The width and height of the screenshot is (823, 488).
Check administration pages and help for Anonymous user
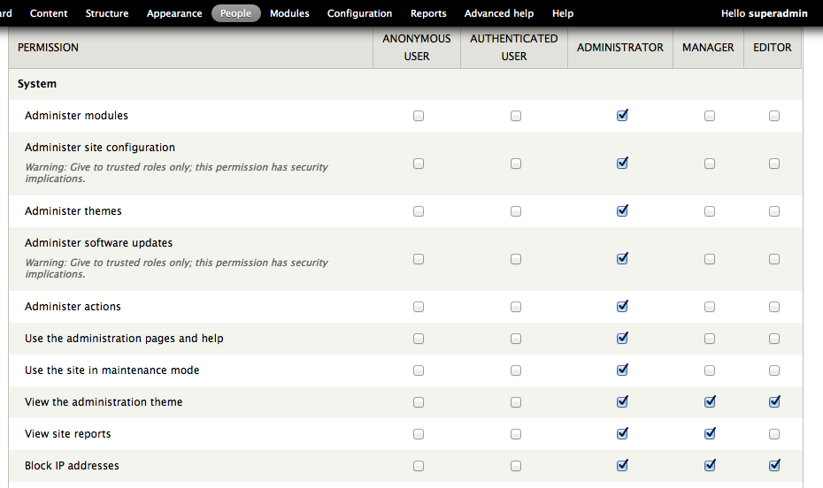[x=419, y=339]
